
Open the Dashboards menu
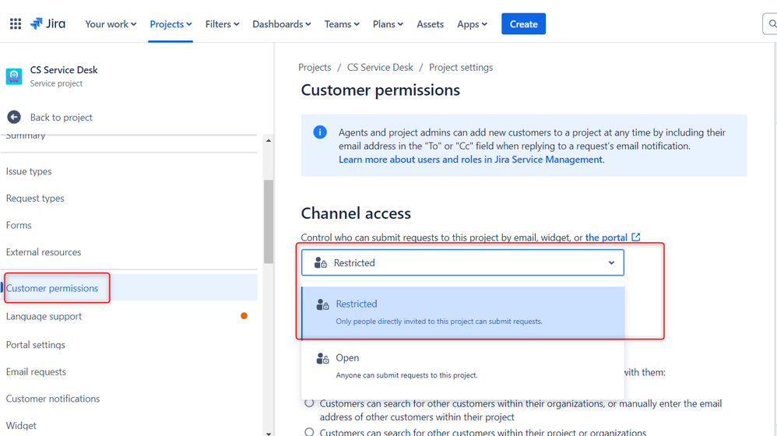point(282,24)
